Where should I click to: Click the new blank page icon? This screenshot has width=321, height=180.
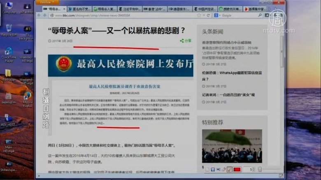pyautogui.click(x=207, y=169)
